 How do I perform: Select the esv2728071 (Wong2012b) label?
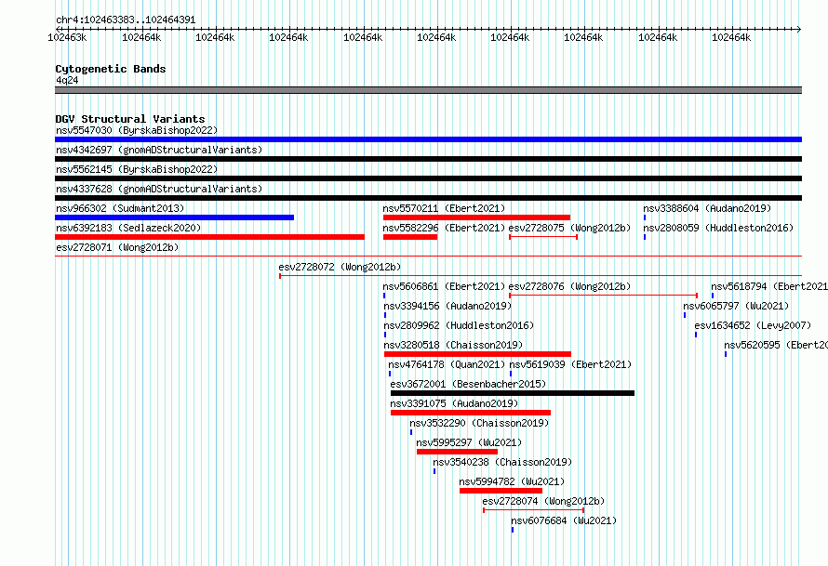coord(117,247)
